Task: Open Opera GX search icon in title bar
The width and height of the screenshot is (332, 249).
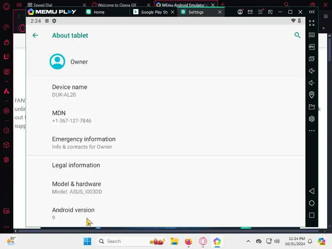Action: coord(287,5)
